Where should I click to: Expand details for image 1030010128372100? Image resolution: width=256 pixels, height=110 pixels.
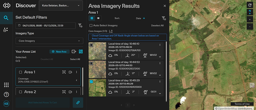pyautogui.click(x=160, y=75)
